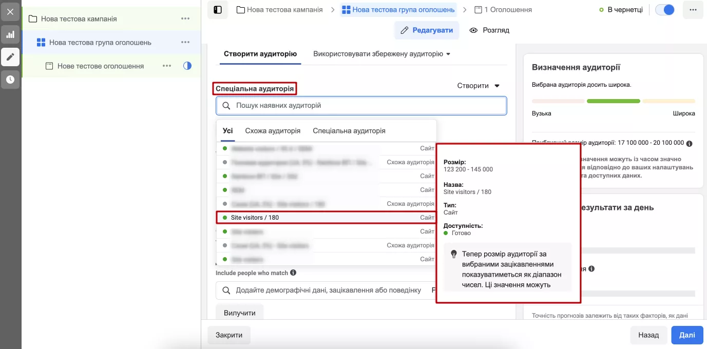Viewport: 707px width, 349px height.
Task: Click the Вилучити button
Action: coord(240,313)
